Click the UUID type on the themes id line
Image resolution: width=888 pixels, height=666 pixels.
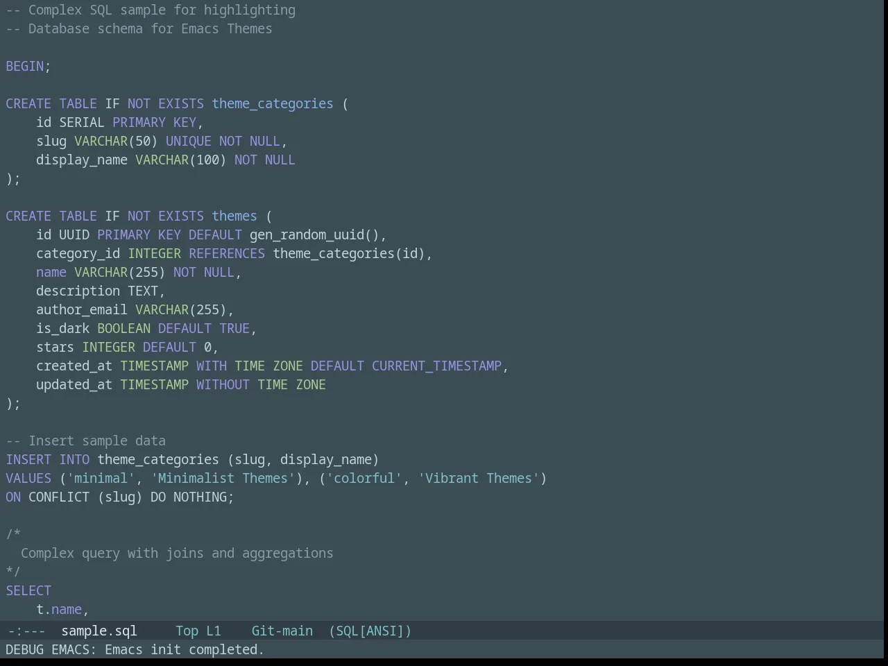click(74, 234)
